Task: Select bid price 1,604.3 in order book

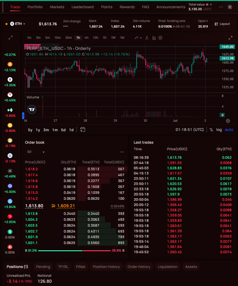Action: point(32,220)
